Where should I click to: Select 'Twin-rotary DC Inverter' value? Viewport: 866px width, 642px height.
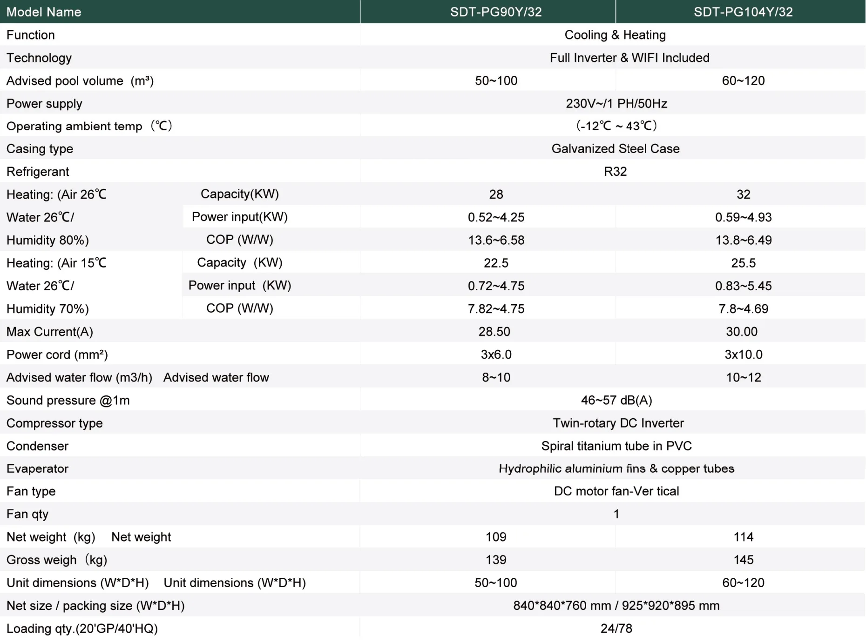(618, 423)
